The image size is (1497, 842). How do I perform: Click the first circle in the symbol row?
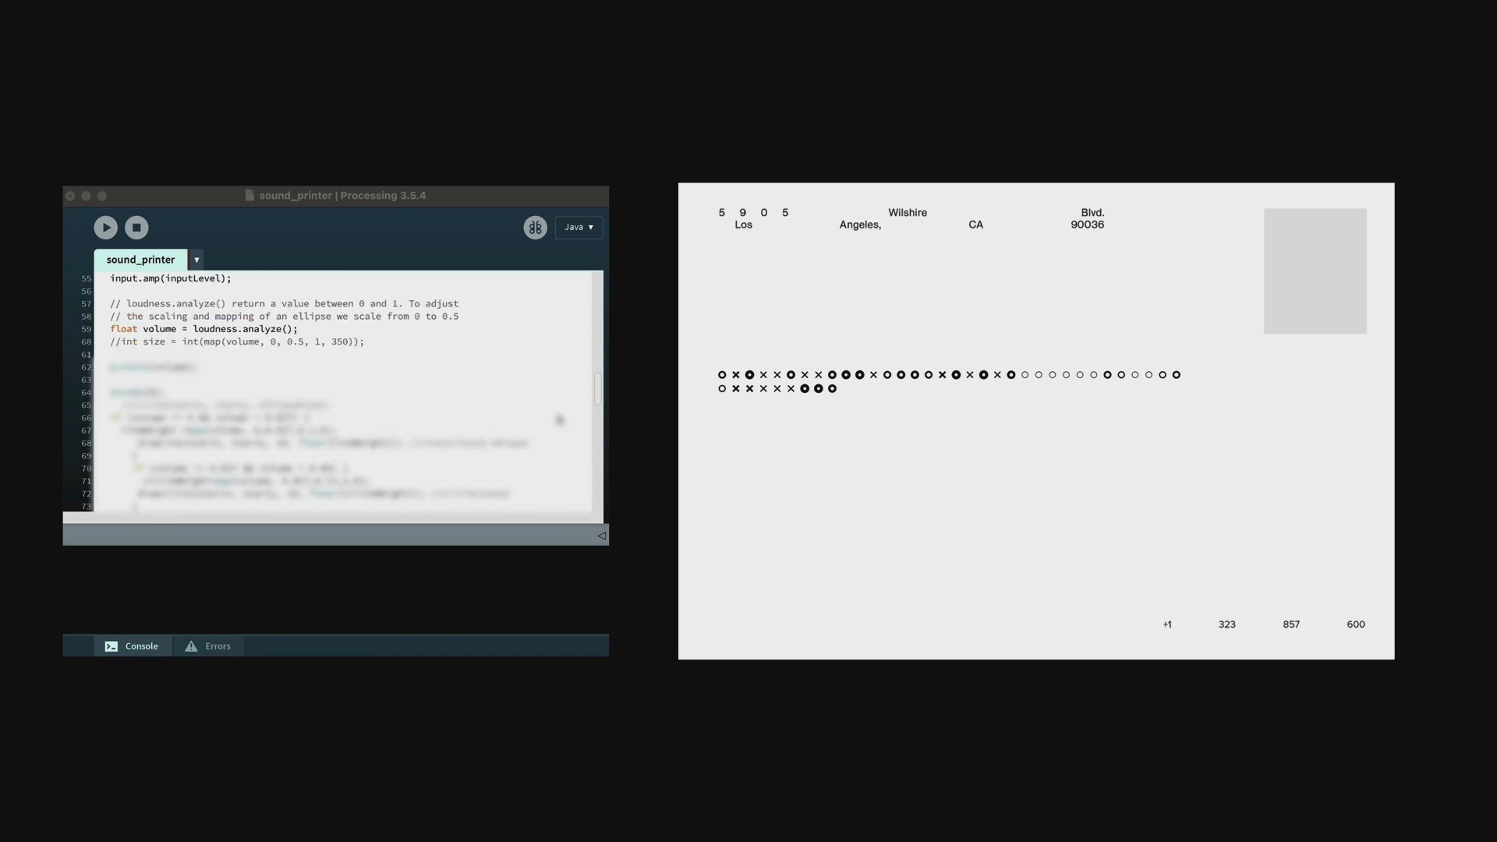[722, 375]
